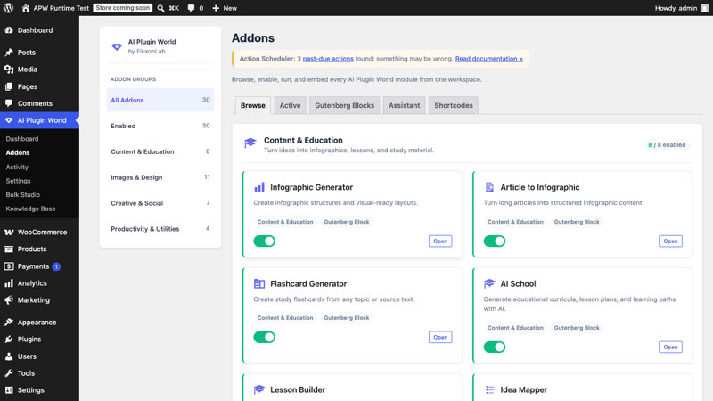Click the Idea Mapper list icon
The width and height of the screenshot is (713, 401).
click(x=489, y=389)
